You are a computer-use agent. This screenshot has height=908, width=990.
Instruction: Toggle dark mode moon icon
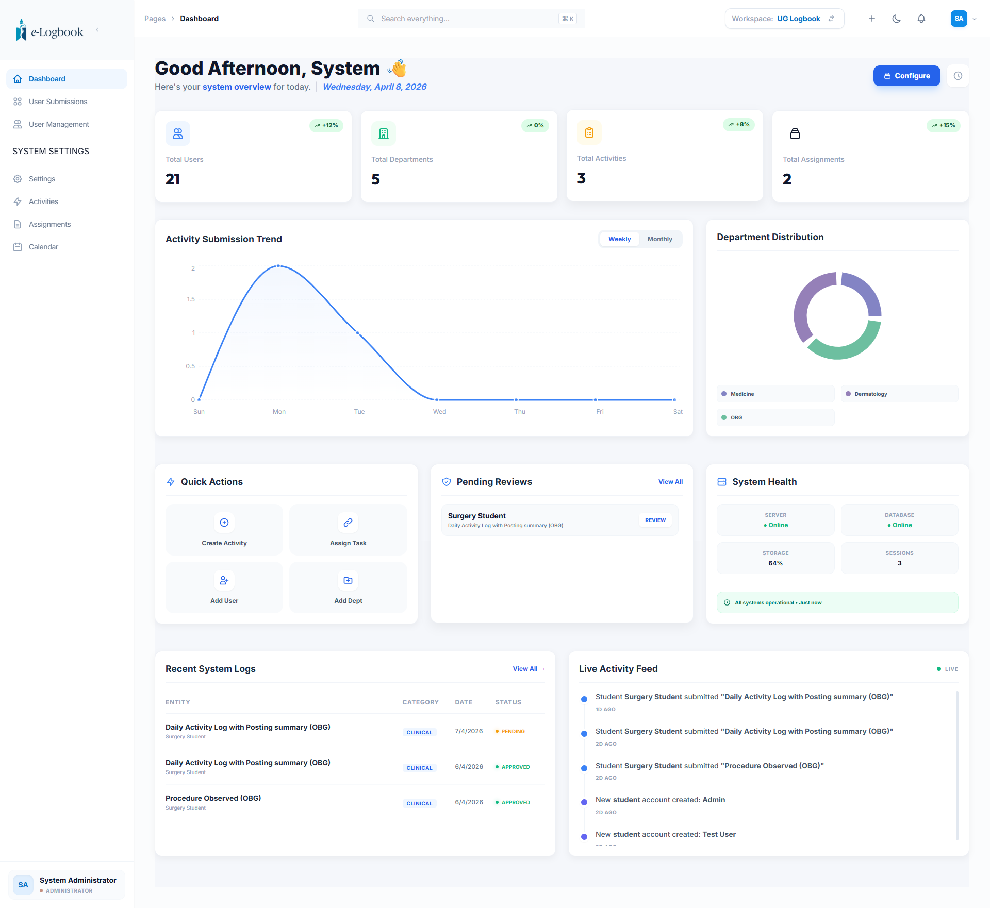[896, 19]
